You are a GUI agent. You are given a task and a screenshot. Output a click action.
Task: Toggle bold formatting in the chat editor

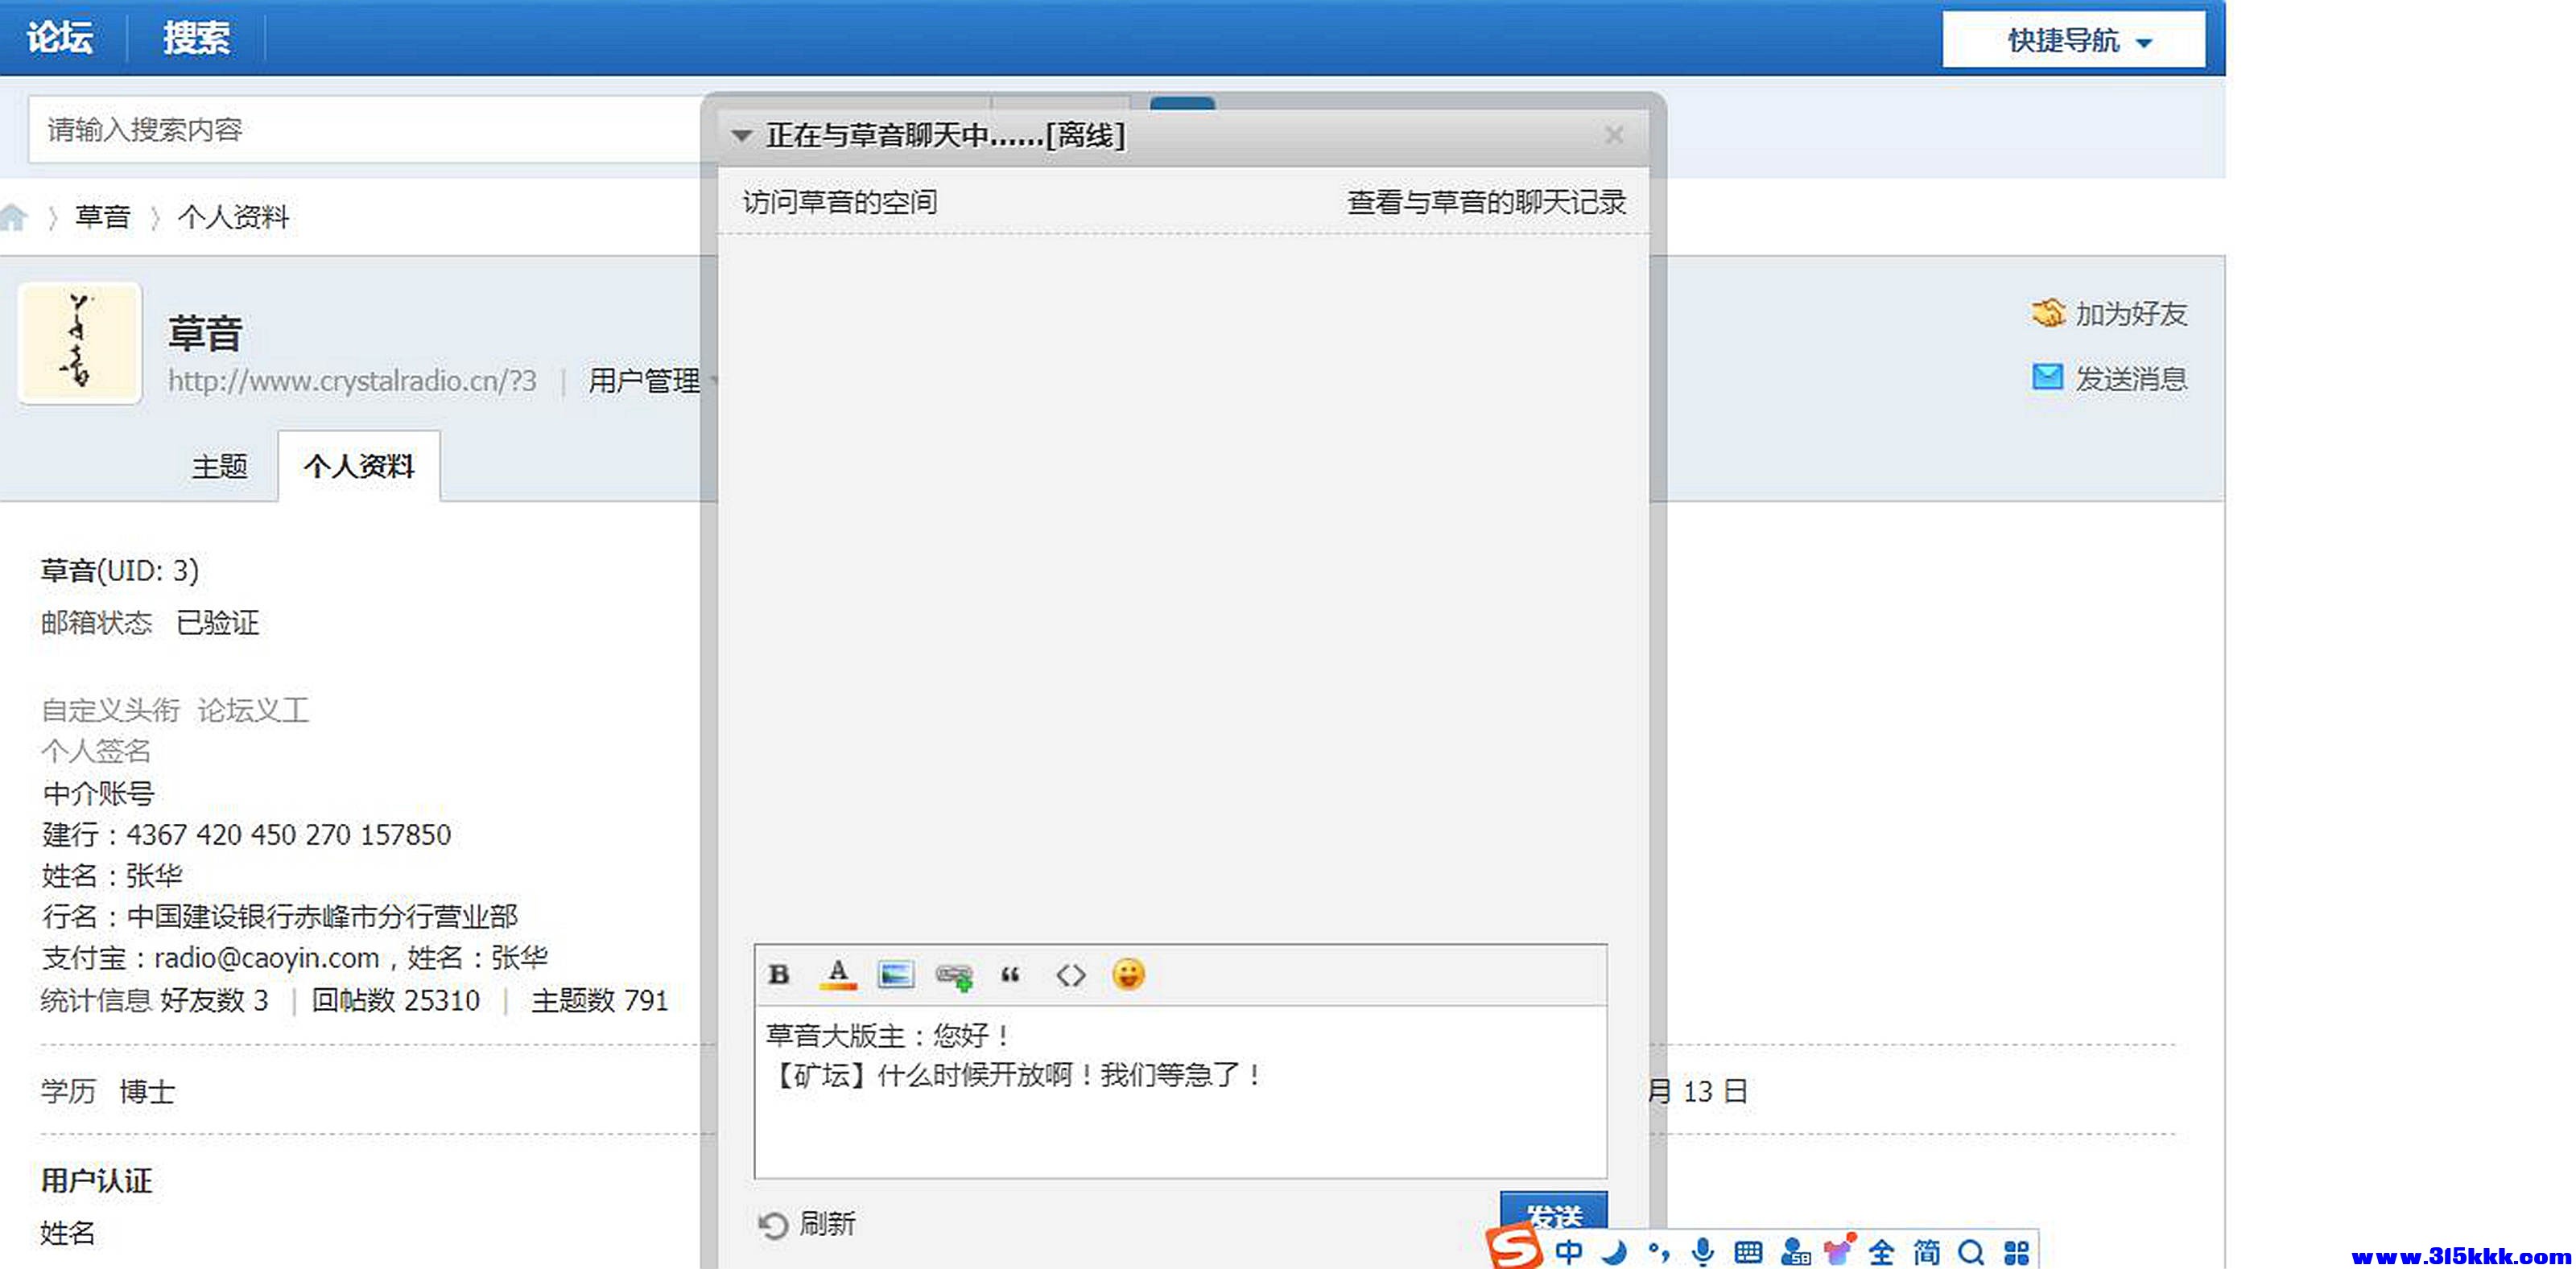pyautogui.click(x=779, y=975)
